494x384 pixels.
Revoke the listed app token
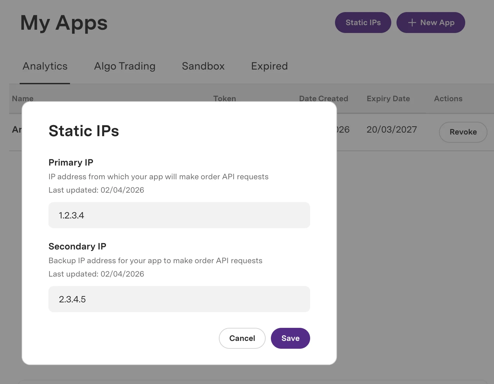463,132
